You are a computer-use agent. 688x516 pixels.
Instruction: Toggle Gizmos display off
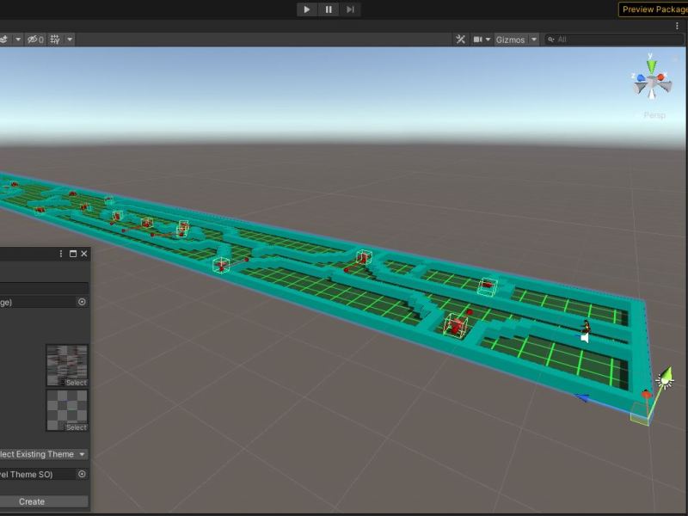point(513,39)
